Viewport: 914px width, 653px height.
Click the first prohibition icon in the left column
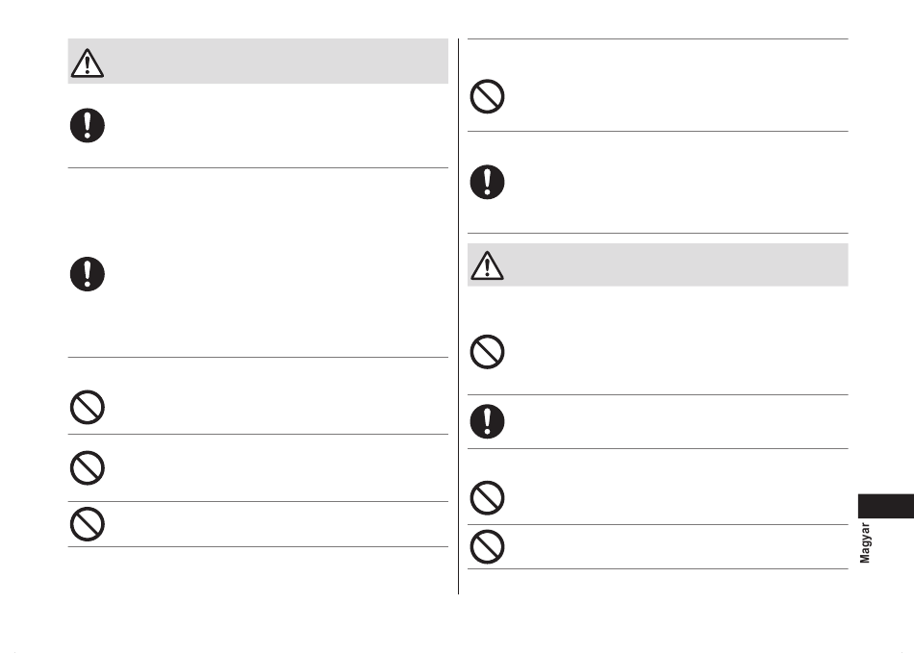[88, 407]
